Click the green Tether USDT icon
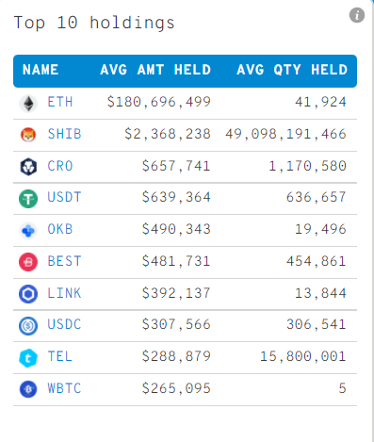The height and width of the screenshot is (442, 374). 28,199
